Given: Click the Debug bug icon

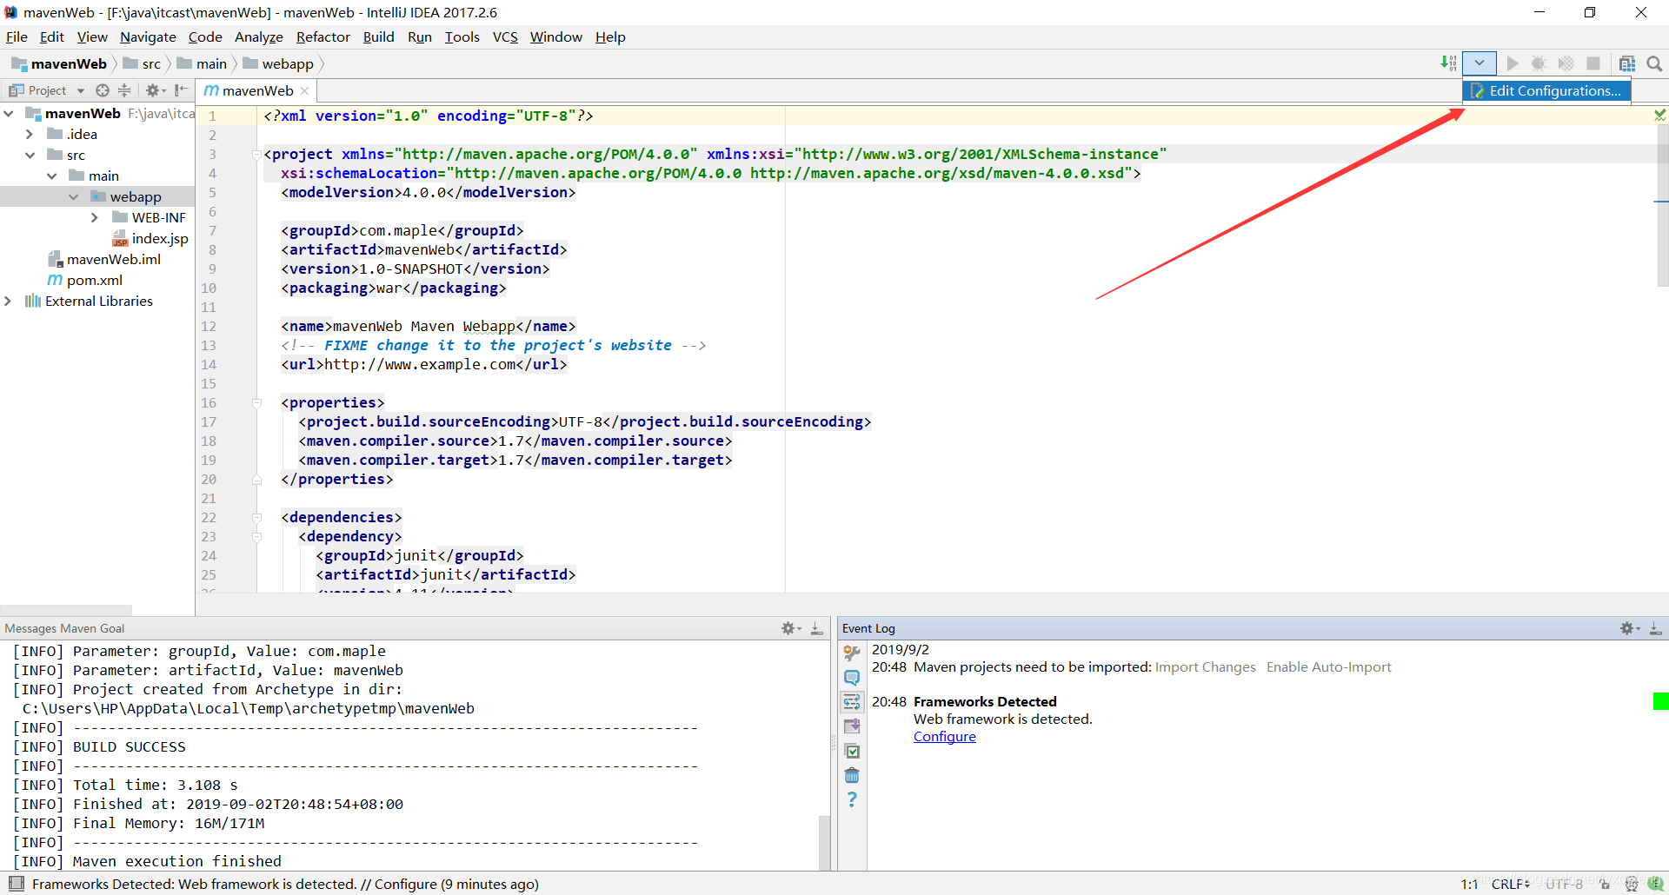Looking at the screenshot, I should pos(1539,63).
